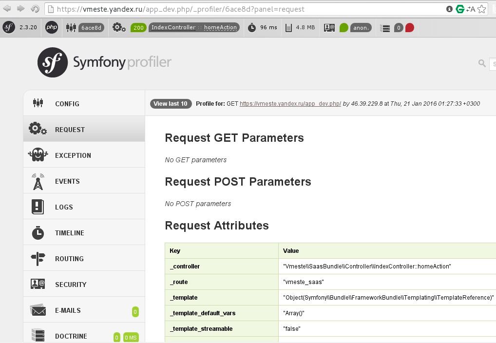496x343 pixels.
Task: Open the homeAction link in the toolbar
Action: tap(220, 27)
